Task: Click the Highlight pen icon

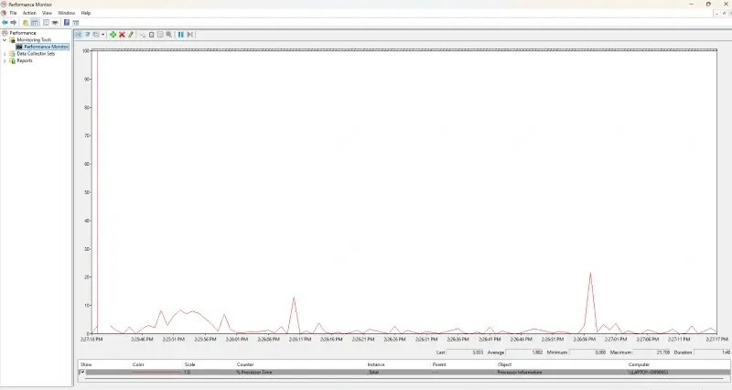Action: pyautogui.click(x=131, y=35)
